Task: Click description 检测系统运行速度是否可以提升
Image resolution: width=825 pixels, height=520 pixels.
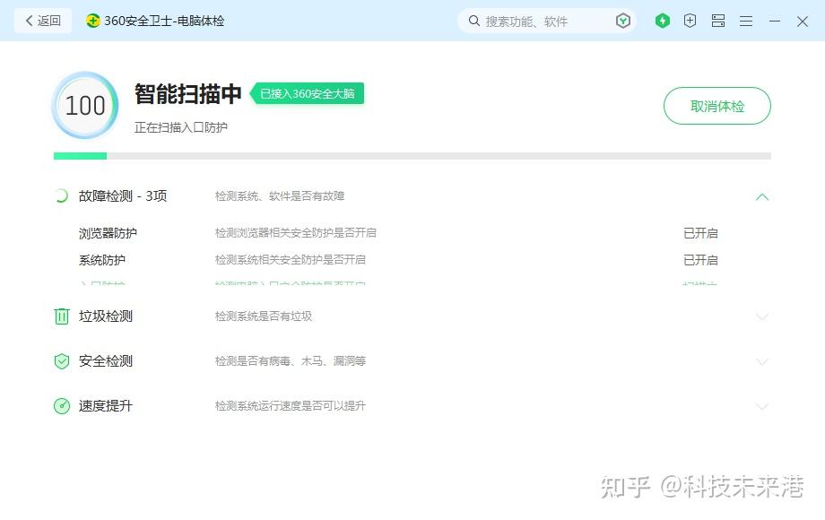Action: 291,406
